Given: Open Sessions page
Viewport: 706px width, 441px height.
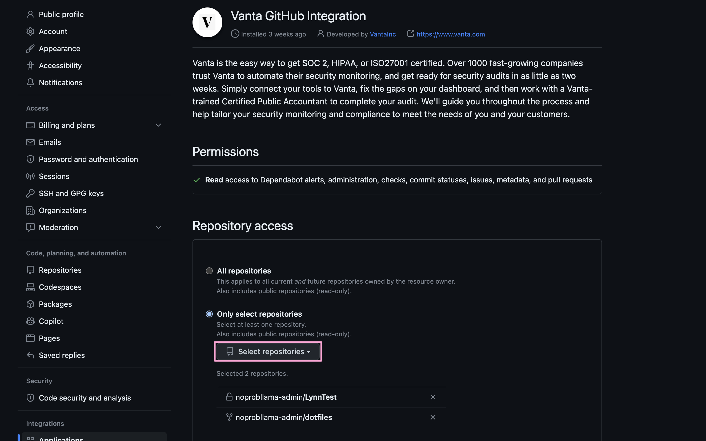Looking at the screenshot, I should pyautogui.click(x=54, y=176).
